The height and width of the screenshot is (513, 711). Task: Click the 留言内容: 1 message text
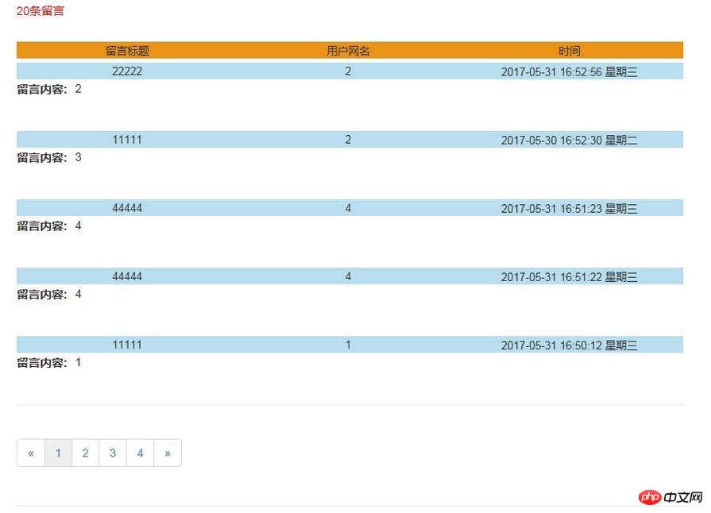(49, 363)
